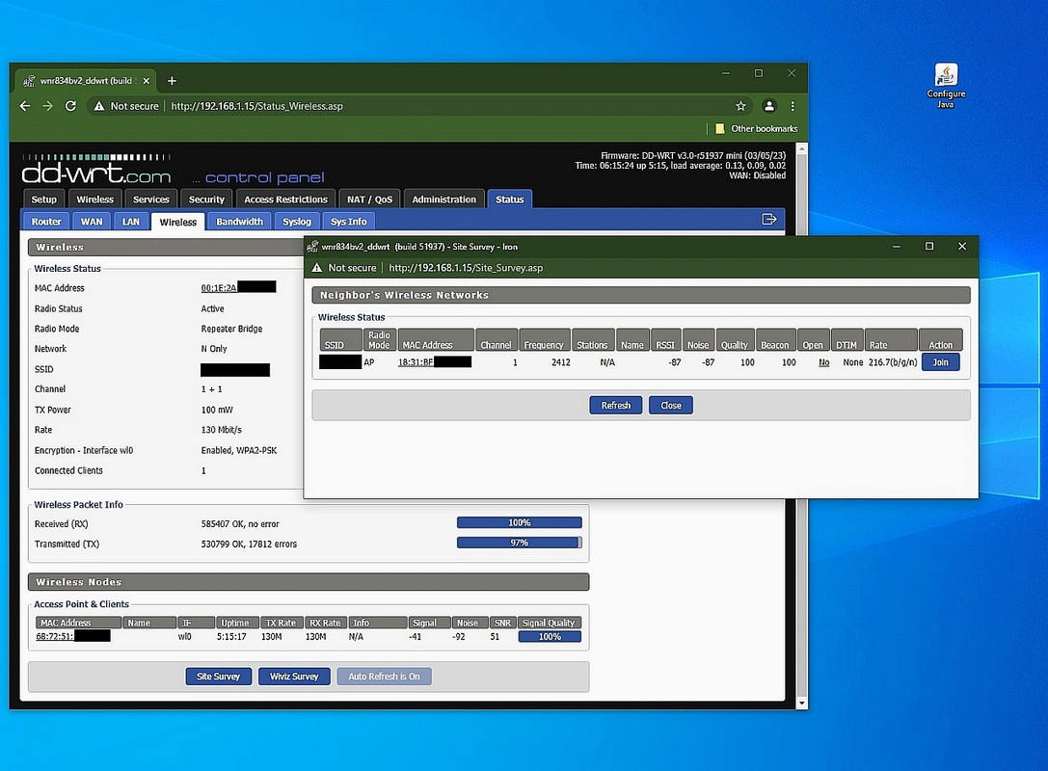
Task: Click the Open column 'No' link
Action: click(x=824, y=362)
